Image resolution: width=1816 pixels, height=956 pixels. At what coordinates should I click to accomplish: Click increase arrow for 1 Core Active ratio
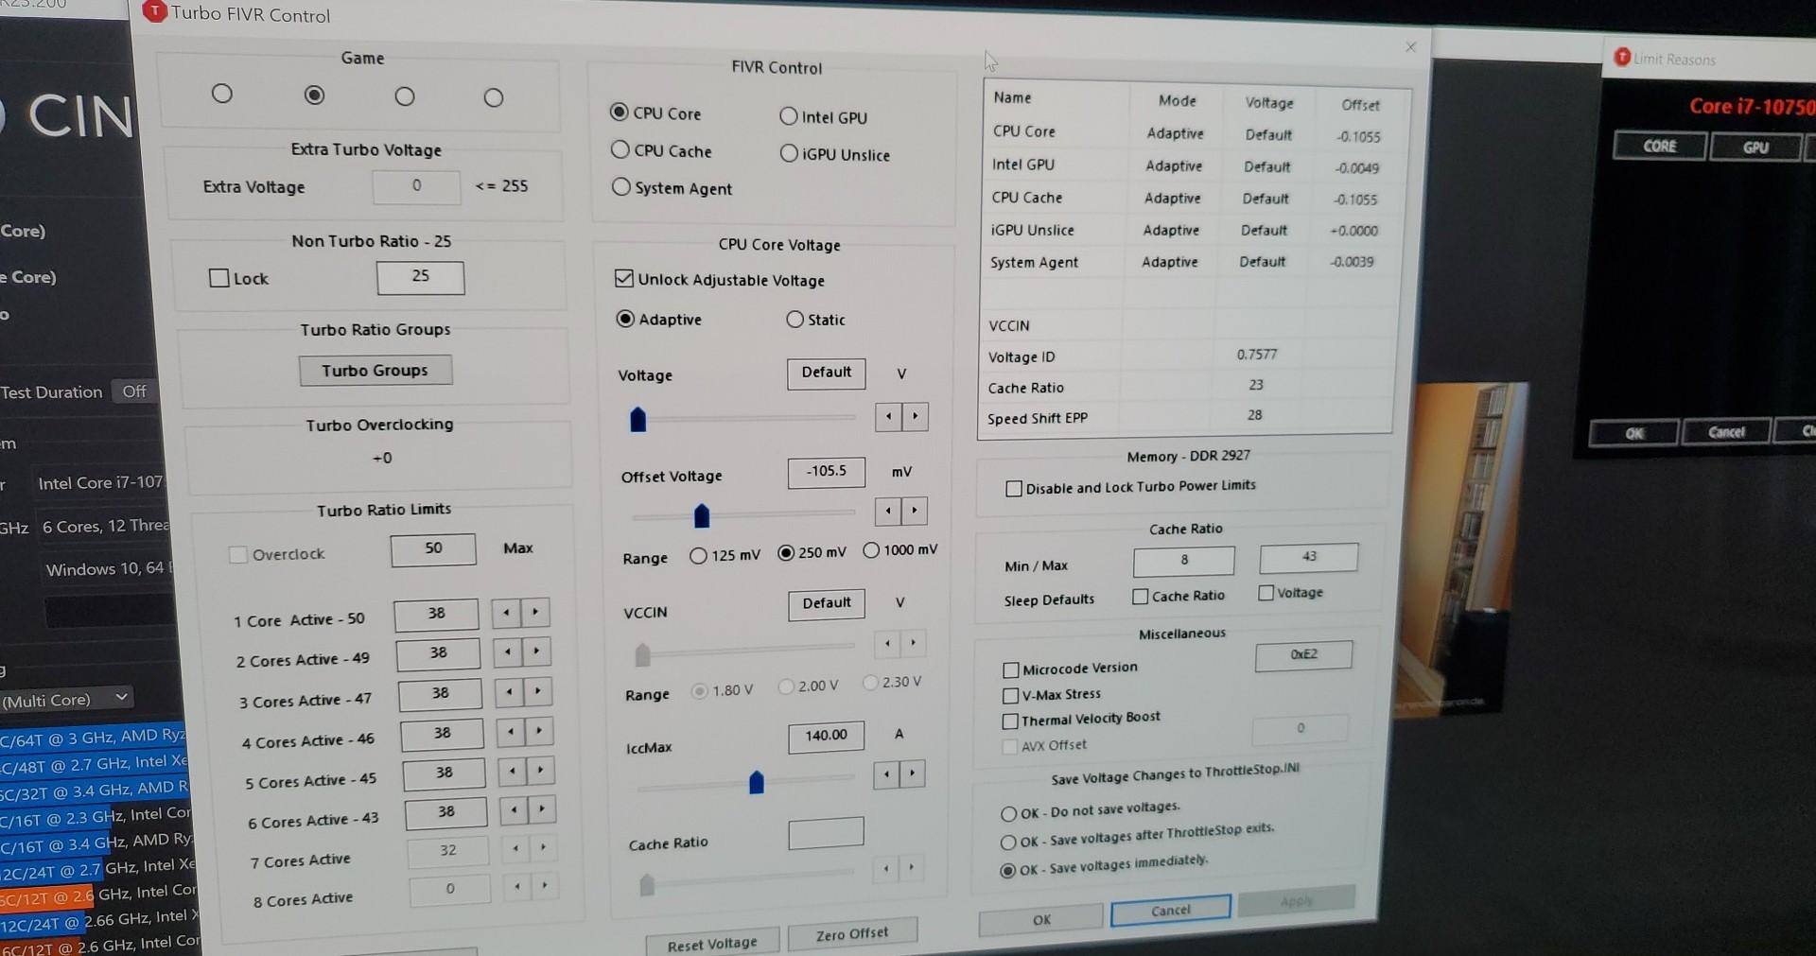[535, 613]
